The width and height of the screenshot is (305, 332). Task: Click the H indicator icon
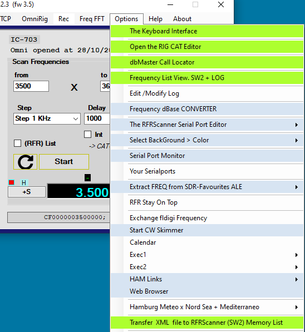(24, 182)
